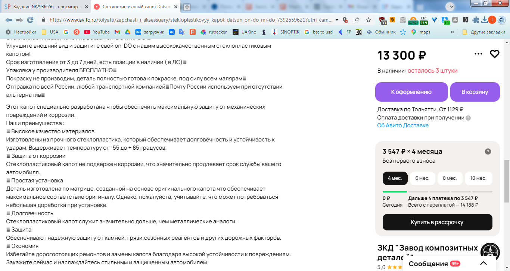Viewport: 510px width, 271px height.
Task: Click Купить в рассрочку button
Action: coord(437,222)
